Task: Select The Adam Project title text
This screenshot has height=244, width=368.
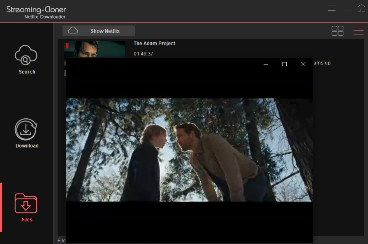Action: click(154, 44)
